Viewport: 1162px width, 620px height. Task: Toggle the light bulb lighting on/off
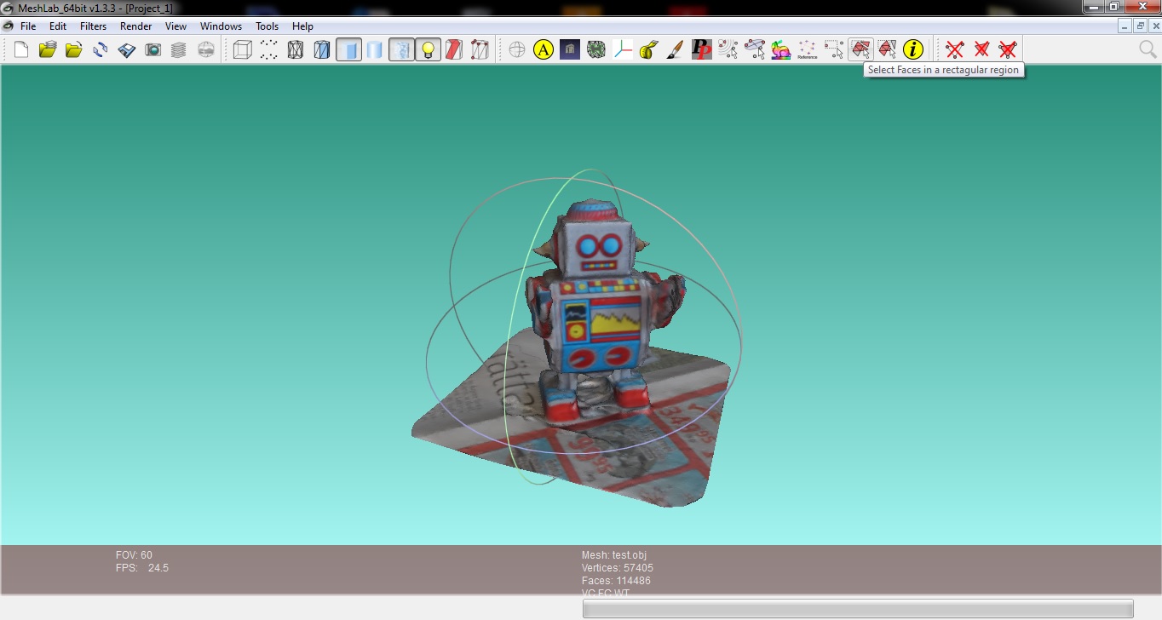click(428, 50)
